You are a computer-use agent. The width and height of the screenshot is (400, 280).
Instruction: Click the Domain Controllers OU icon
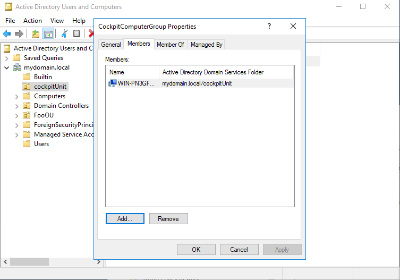pyautogui.click(x=27, y=106)
